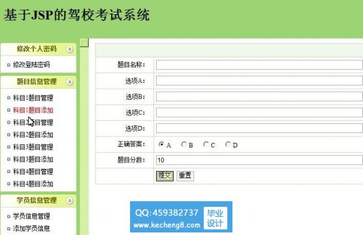Open 科目1题目管理 in sidebar

click(x=33, y=98)
